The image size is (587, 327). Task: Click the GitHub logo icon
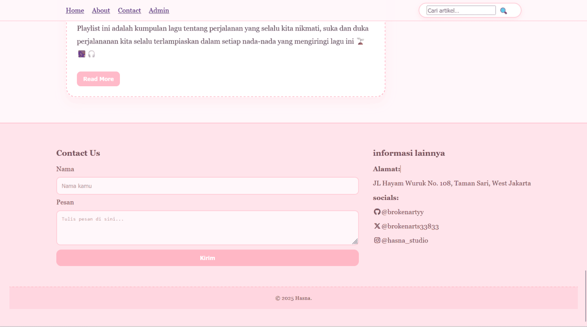tap(377, 212)
